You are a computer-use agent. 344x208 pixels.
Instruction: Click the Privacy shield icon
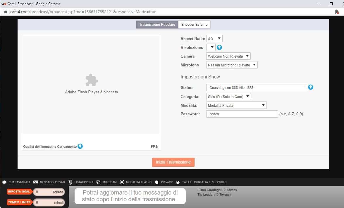[x=157, y=182]
